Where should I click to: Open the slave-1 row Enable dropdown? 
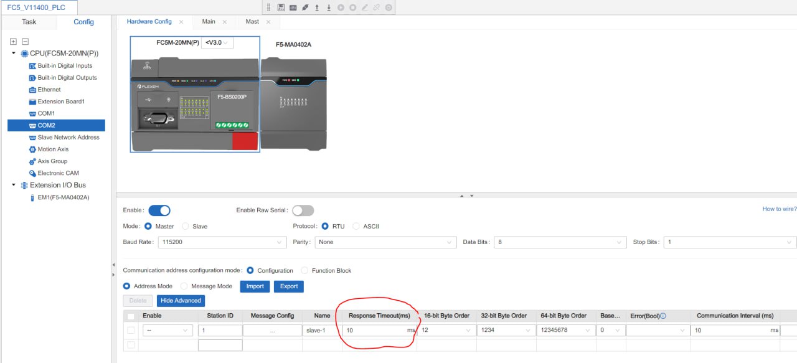[x=167, y=330]
